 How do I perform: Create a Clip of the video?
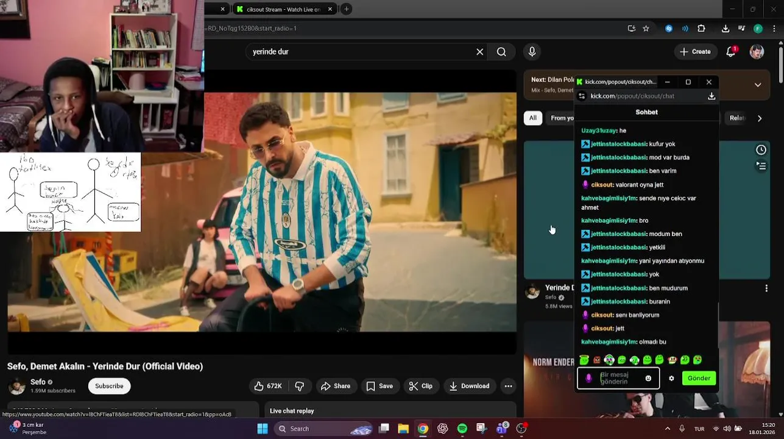coord(421,386)
